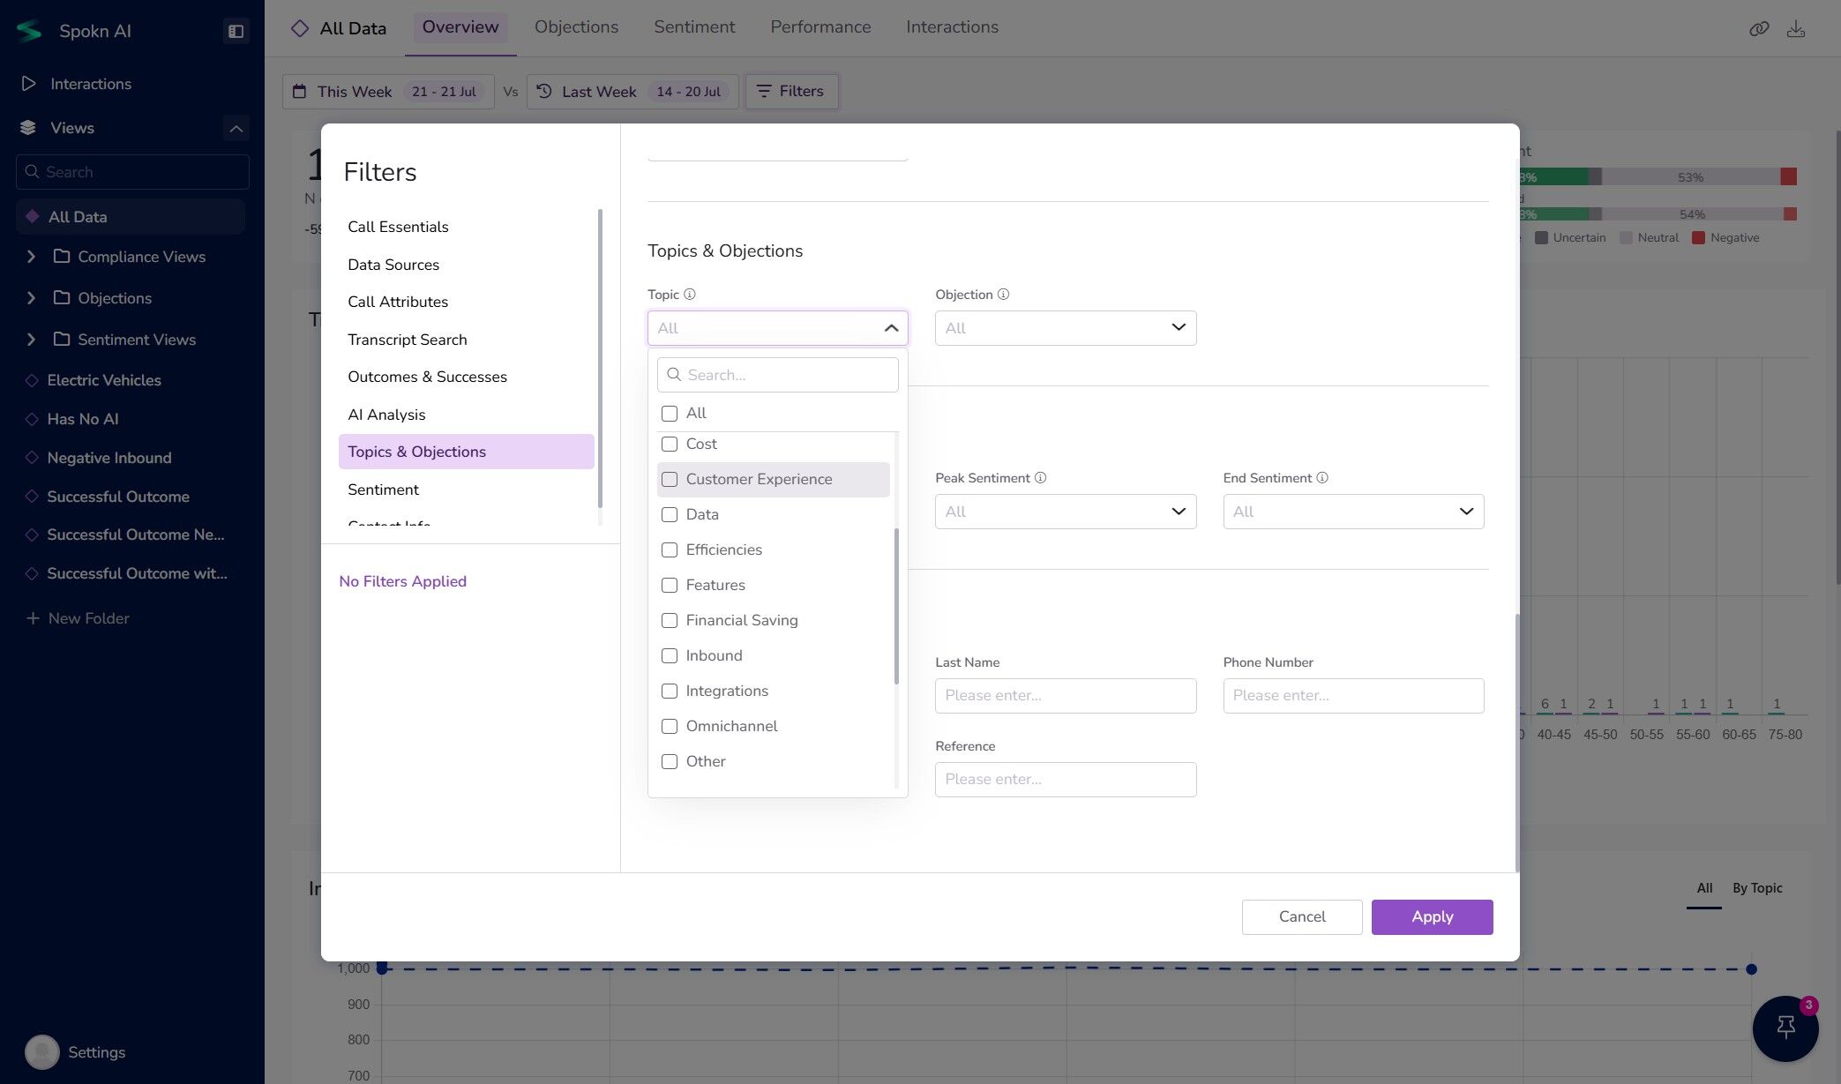The image size is (1841, 1084).
Task: Click the Spokn AI logo
Action: pyautogui.click(x=29, y=31)
